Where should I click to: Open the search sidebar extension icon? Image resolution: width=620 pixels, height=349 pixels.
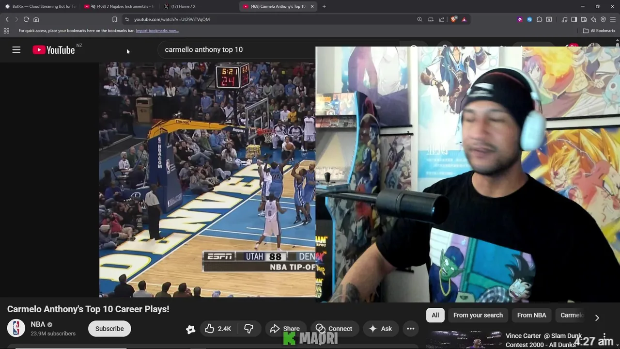tap(549, 19)
